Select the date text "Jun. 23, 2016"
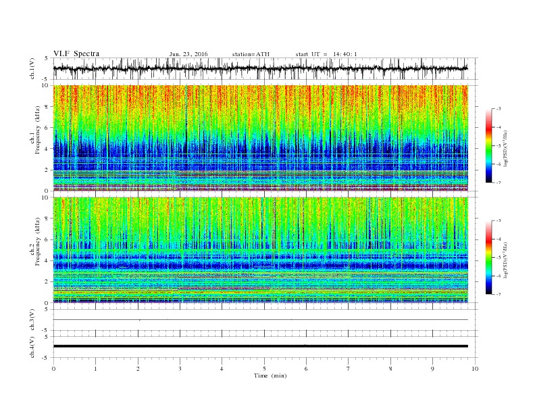 [x=188, y=54]
